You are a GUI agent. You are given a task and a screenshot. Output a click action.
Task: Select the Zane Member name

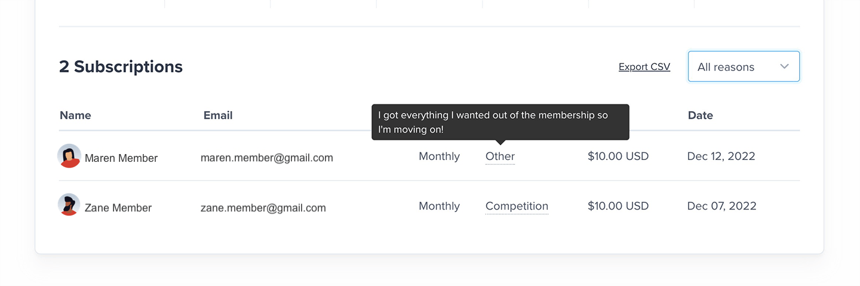[x=118, y=208]
